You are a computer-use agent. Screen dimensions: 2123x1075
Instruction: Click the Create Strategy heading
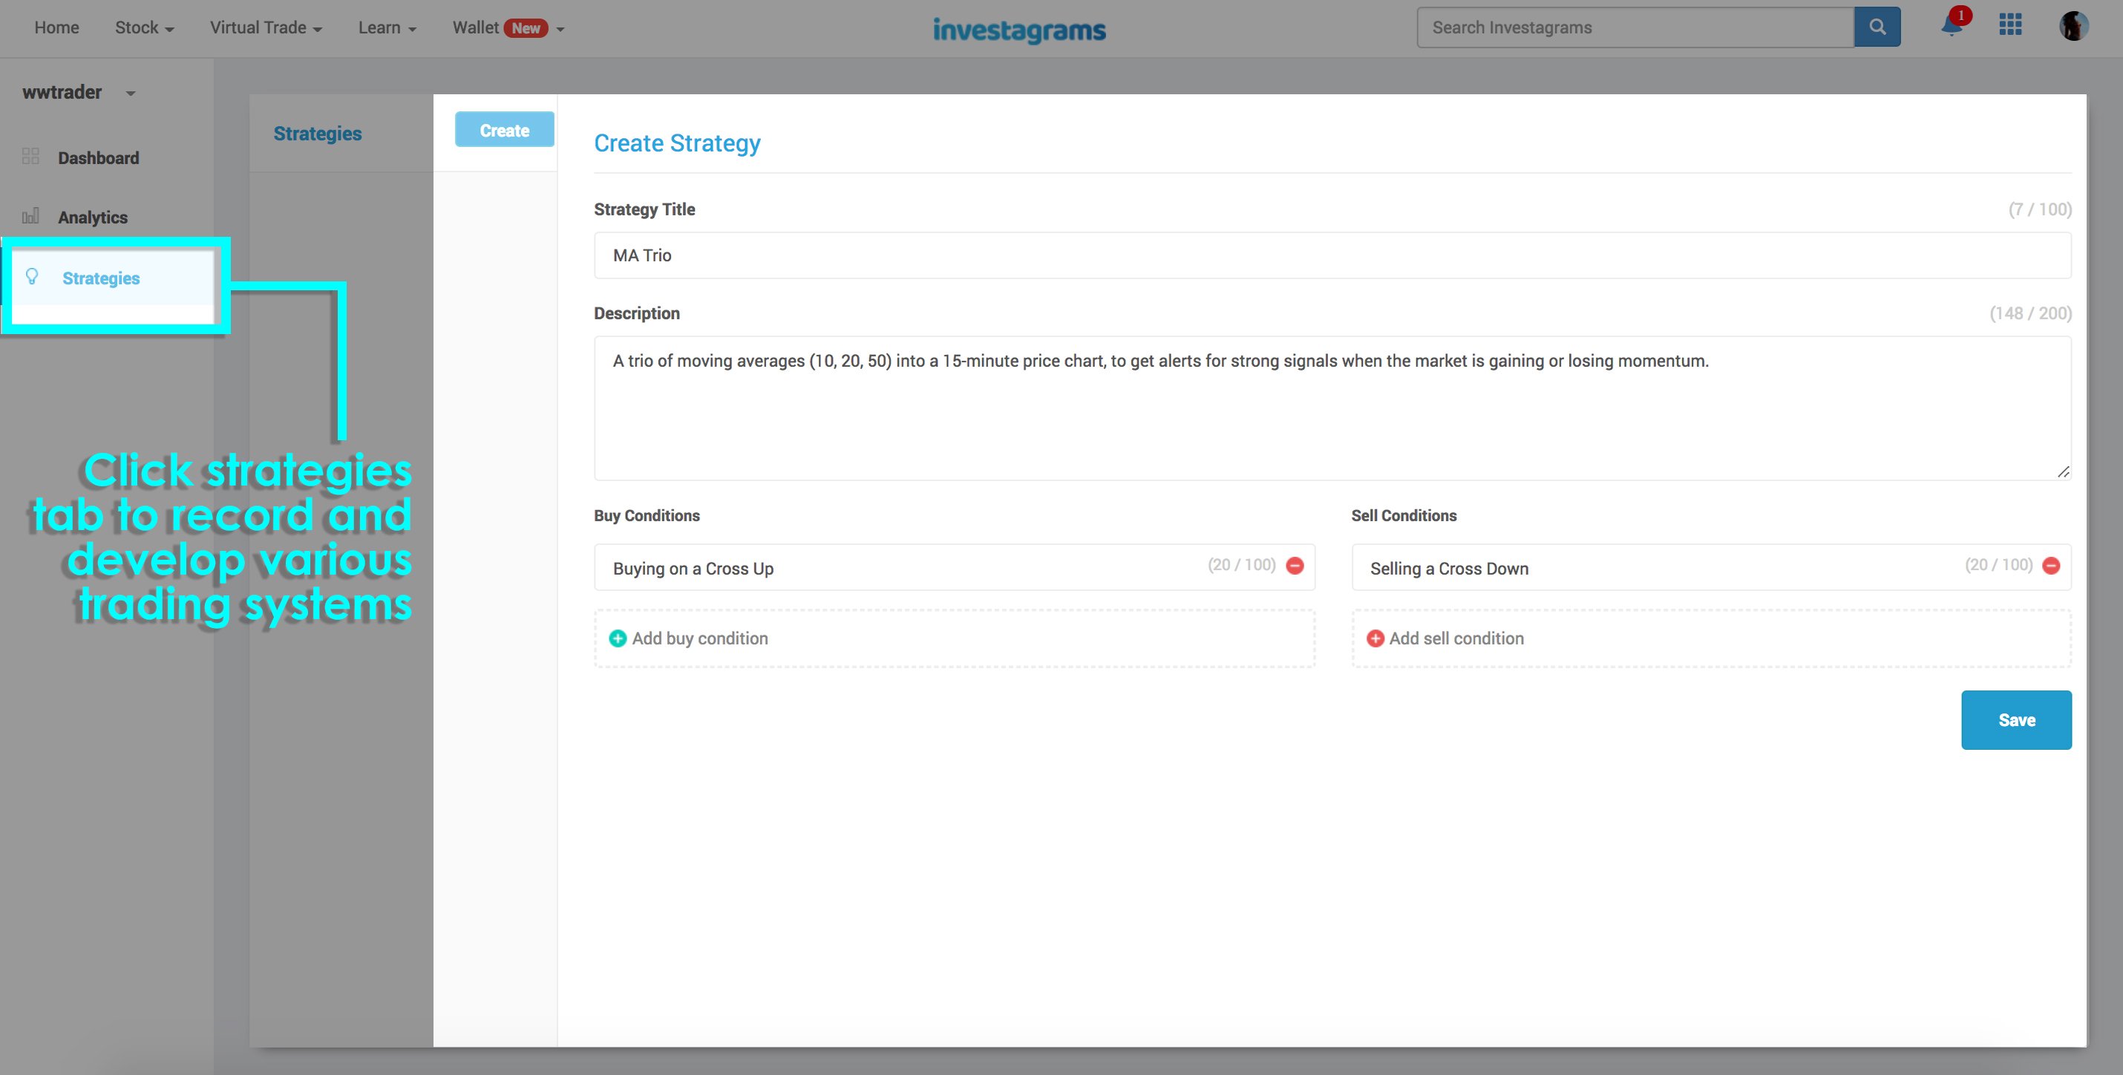pyautogui.click(x=677, y=143)
